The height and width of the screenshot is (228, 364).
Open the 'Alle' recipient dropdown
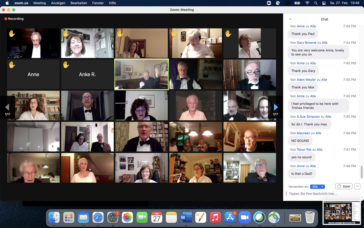317,187
